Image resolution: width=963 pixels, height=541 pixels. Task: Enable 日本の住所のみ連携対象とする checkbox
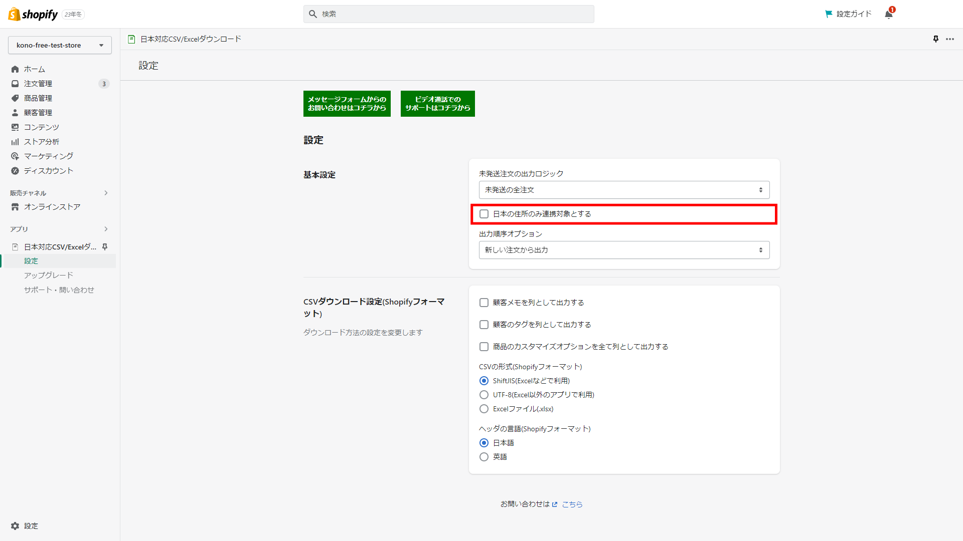click(484, 214)
